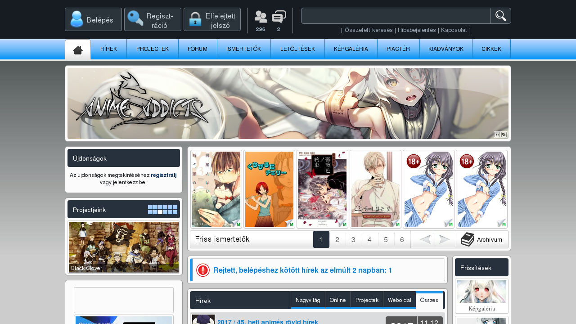576x324 pixels.
Task: Go to the home page tab
Action: [78, 49]
